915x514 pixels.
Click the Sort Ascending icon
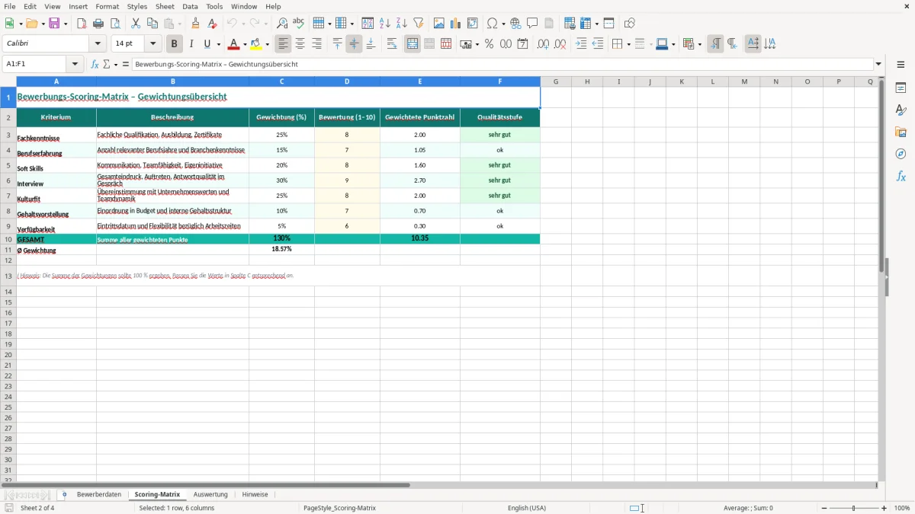pos(385,24)
